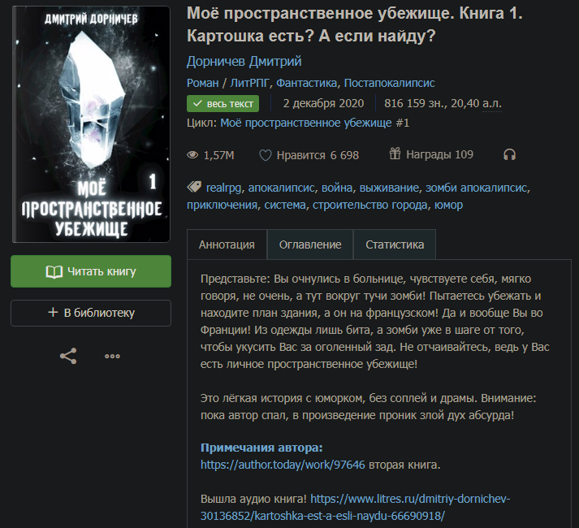This screenshot has height=528, width=579.
Task: Click the heart icon to like the book
Action: point(265,155)
